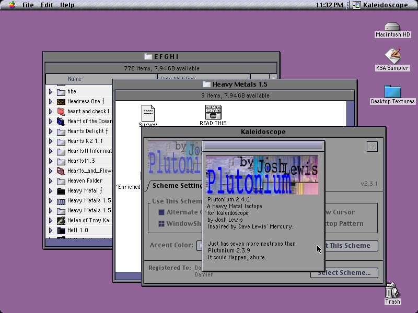418x313 pixels.
Task: Open the Kaleidoscope application menu
Action: click(x=380, y=5)
